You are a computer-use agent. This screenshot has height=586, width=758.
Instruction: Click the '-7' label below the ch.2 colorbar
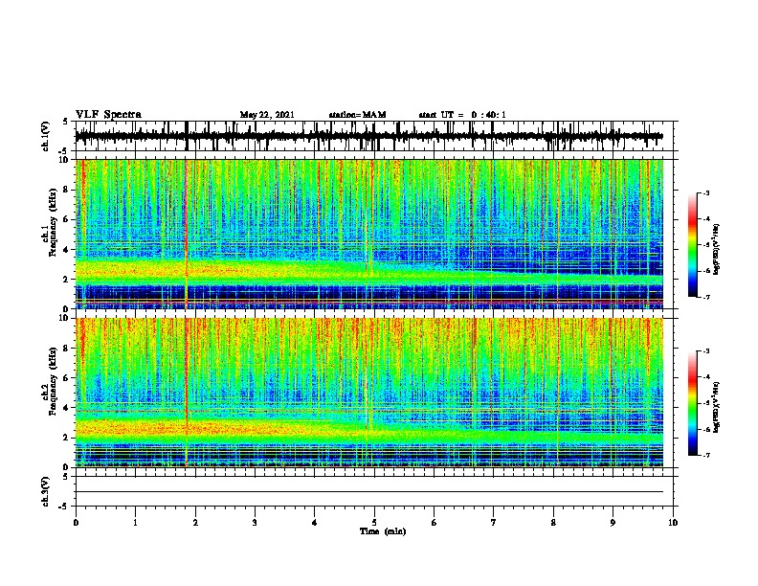[x=706, y=456]
